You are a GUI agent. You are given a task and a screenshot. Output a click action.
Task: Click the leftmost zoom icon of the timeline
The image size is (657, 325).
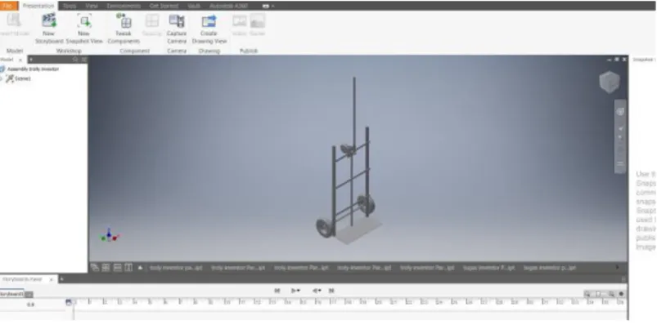point(587,294)
